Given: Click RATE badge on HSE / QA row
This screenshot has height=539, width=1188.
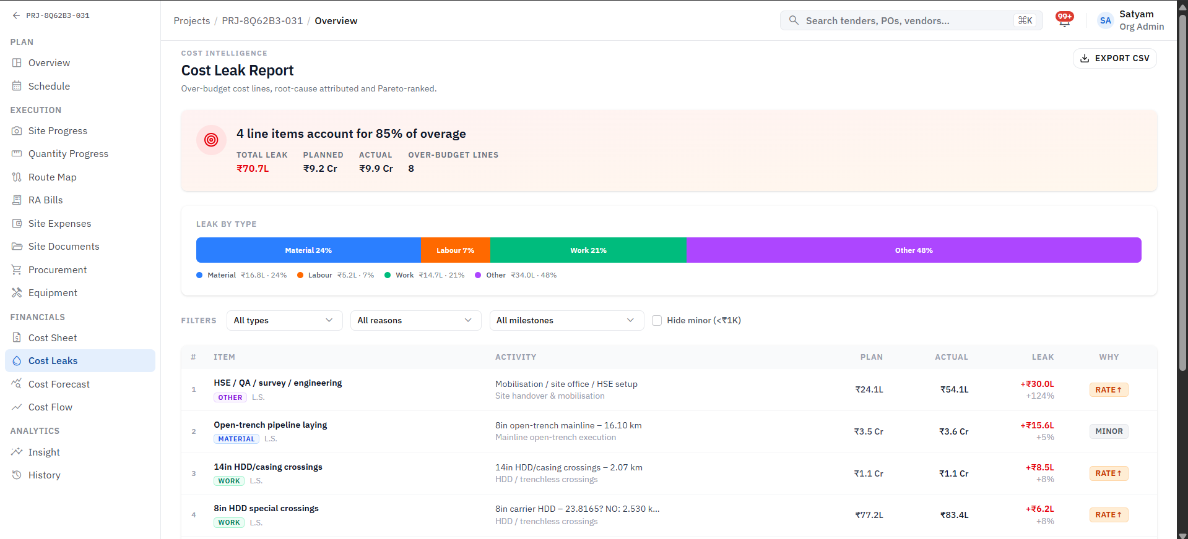Looking at the screenshot, I should tap(1108, 390).
